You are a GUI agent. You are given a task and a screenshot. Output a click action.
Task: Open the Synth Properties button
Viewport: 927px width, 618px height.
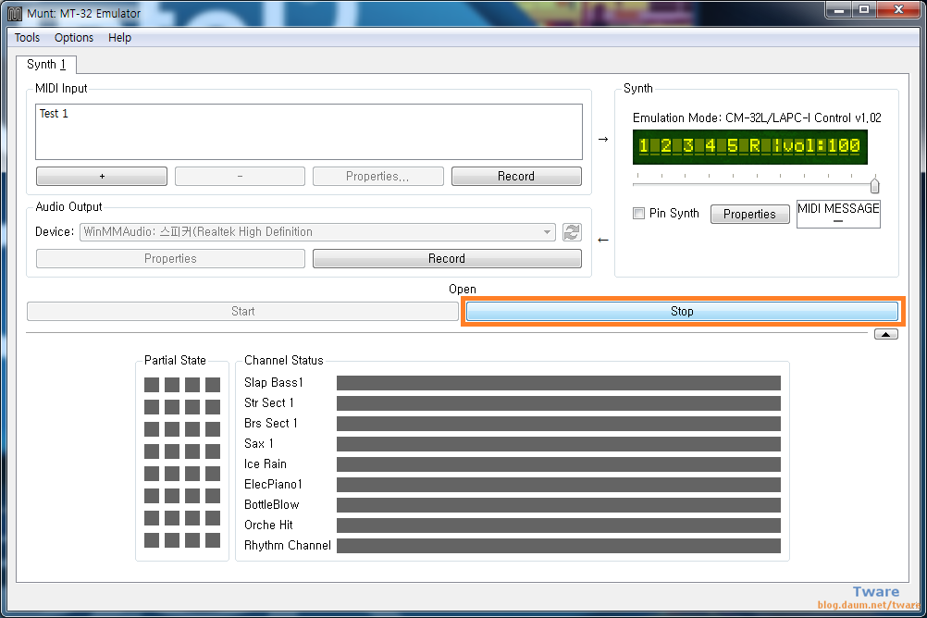[x=749, y=214]
